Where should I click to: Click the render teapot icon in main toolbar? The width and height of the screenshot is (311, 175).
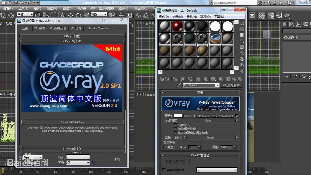point(287,15)
